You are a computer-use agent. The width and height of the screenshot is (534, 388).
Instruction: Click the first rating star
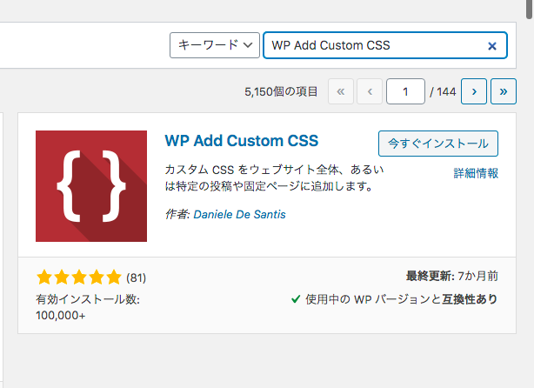44,278
